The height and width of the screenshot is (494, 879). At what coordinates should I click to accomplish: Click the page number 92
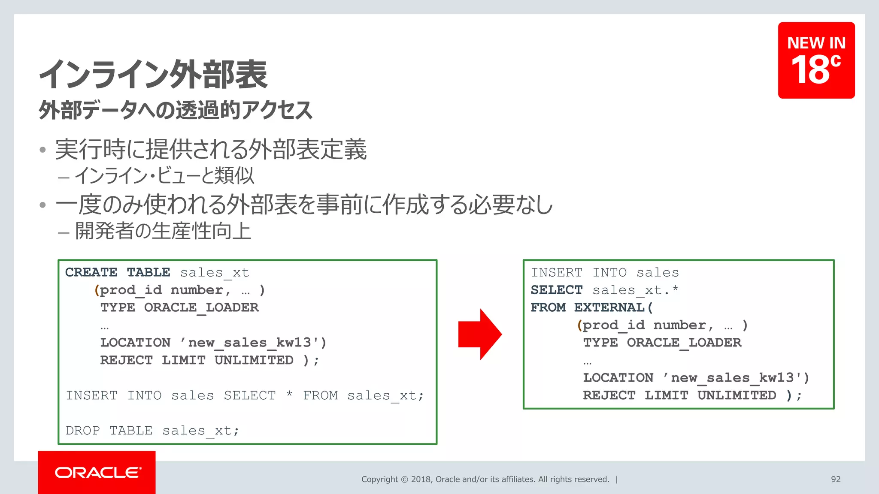coord(836,479)
